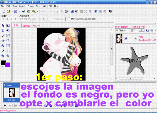Select the Obj-1 object thumbnail
Image resolution: width=157 pixels, height=113 pixels.
[119, 39]
